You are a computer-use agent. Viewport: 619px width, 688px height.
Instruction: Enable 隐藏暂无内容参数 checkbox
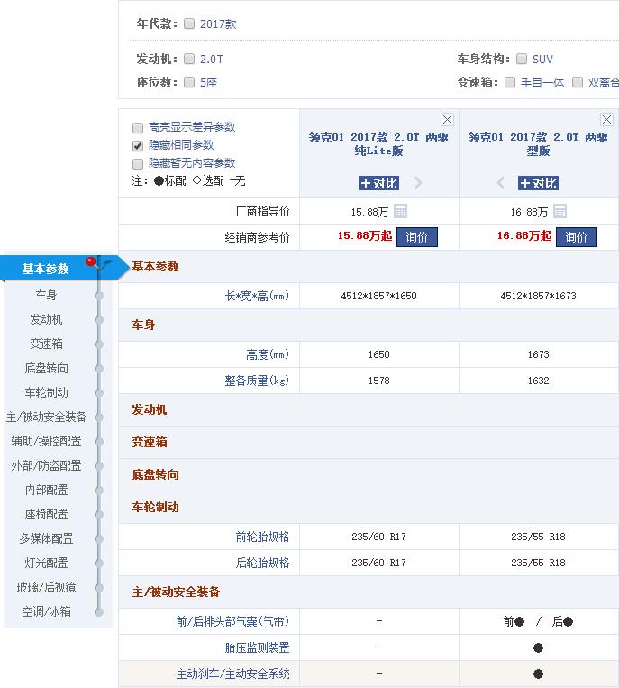point(138,164)
